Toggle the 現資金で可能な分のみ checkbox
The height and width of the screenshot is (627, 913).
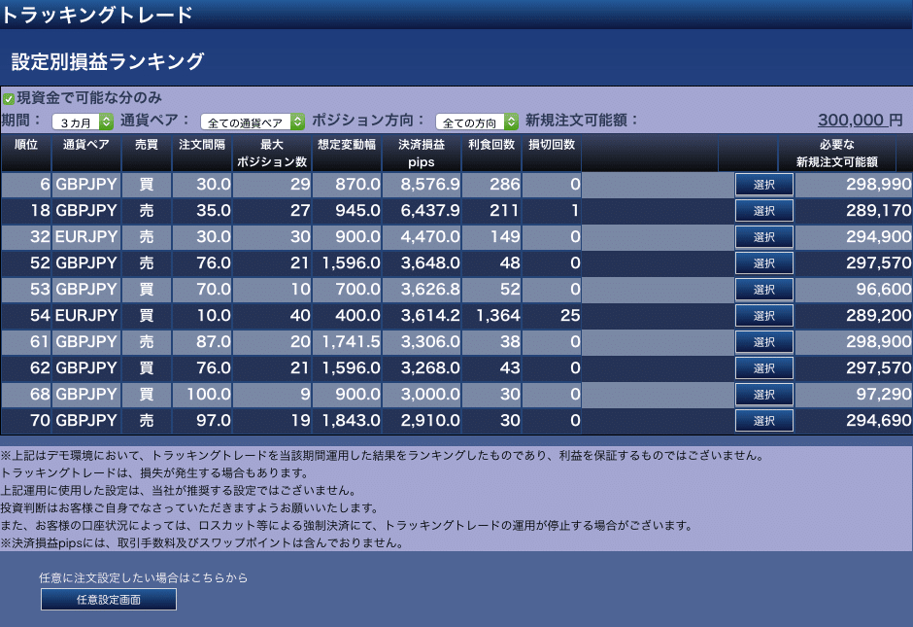click(x=8, y=98)
